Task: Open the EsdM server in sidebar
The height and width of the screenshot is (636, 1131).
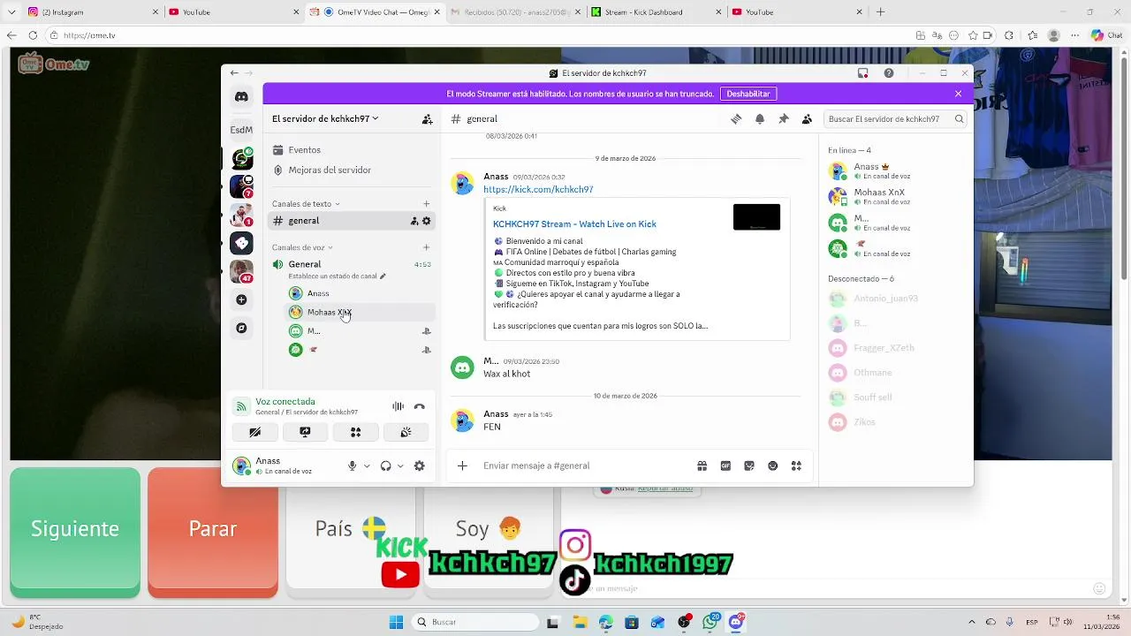Action: pos(241,130)
